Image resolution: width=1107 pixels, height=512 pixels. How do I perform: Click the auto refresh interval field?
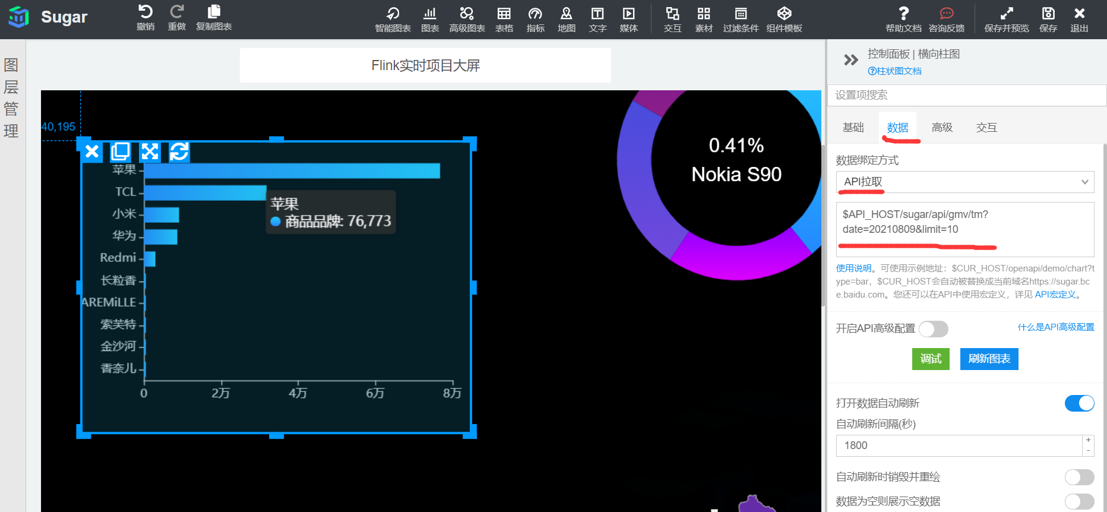(959, 445)
